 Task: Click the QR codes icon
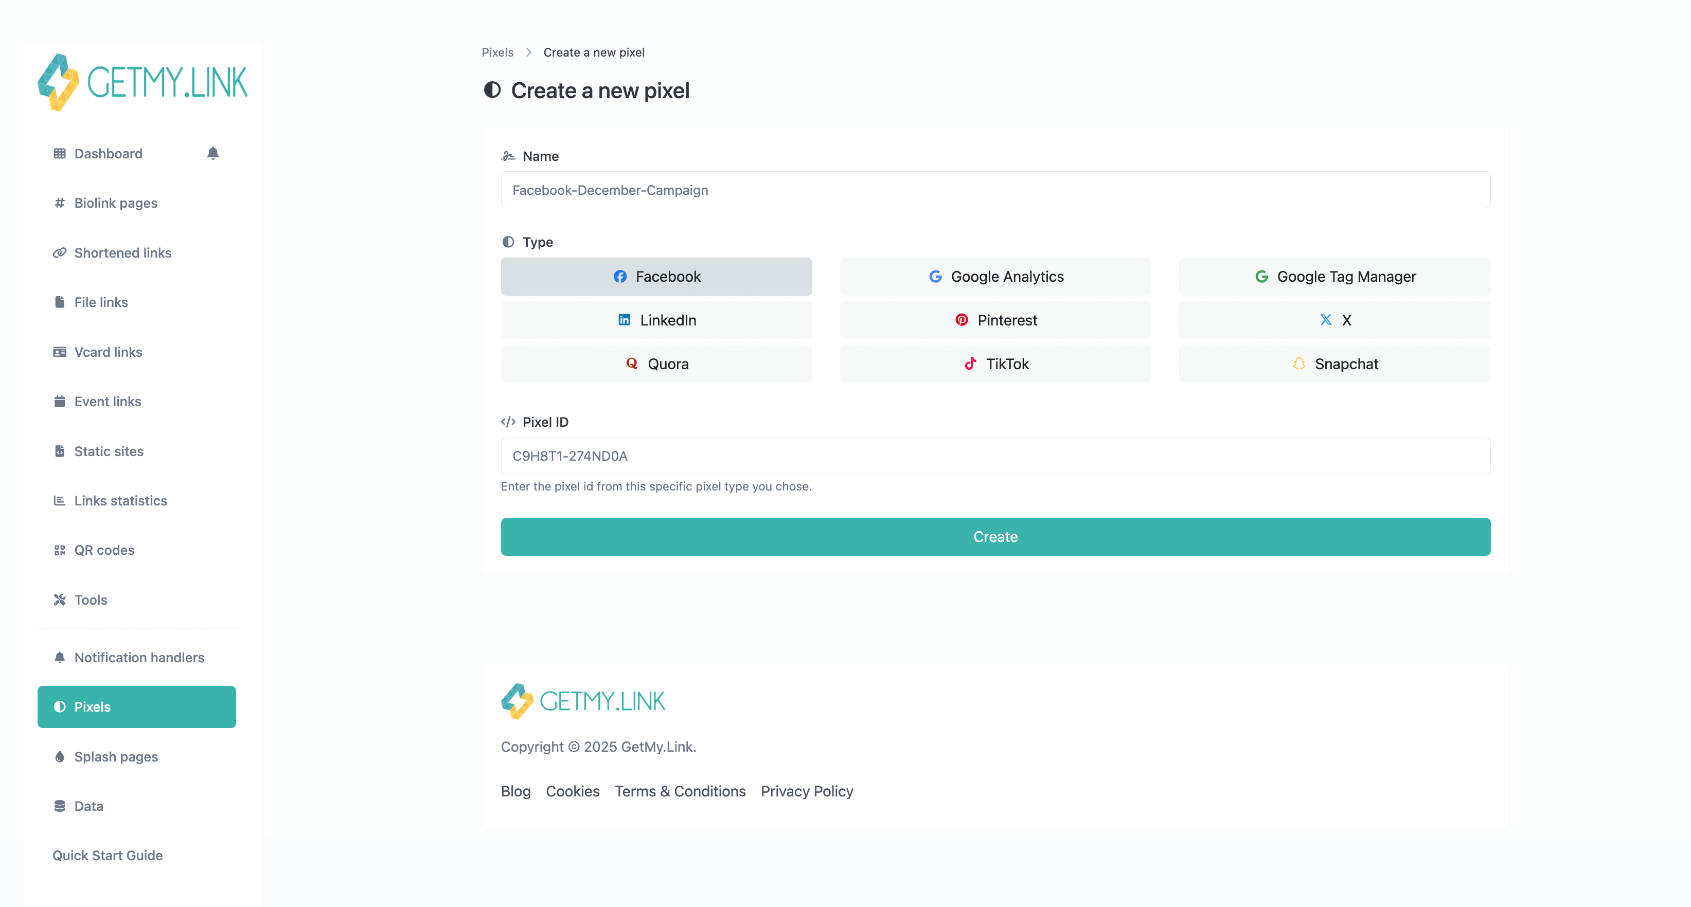click(x=60, y=550)
